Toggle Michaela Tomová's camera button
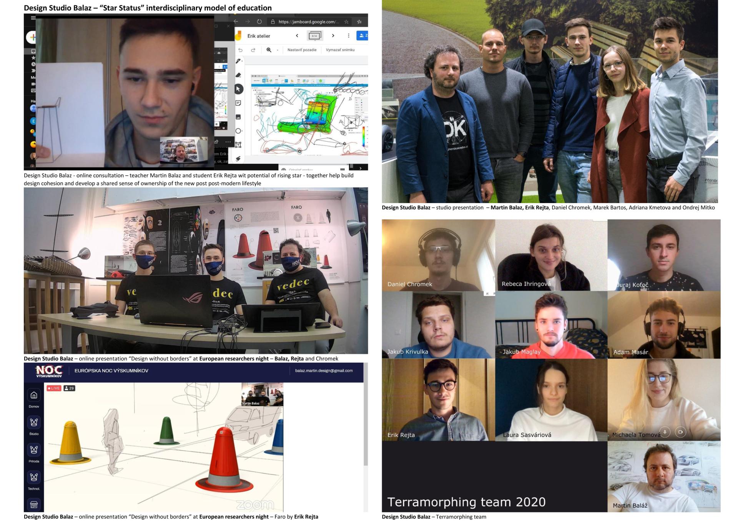Viewport: 738px width, 522px height. (x=680, y=432)
